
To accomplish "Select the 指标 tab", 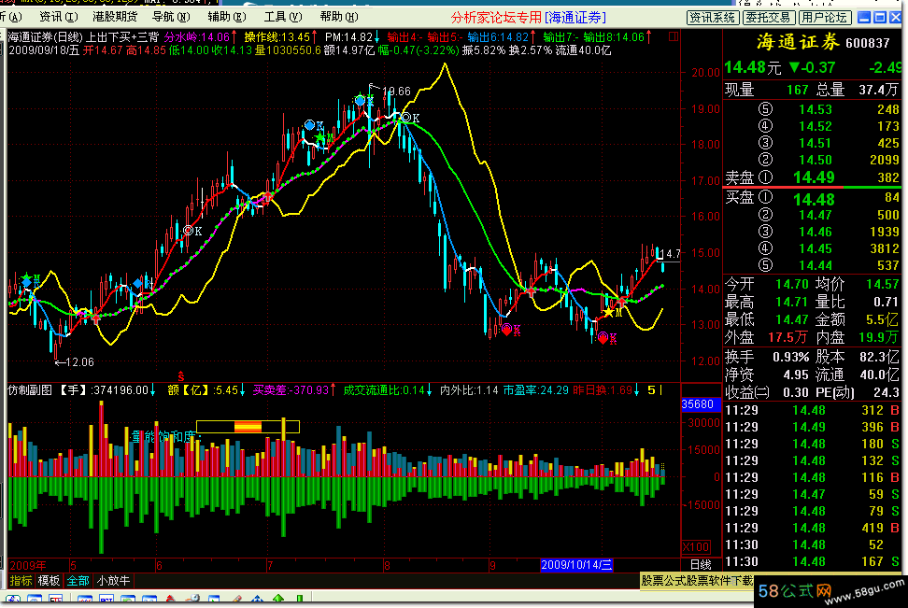I will point(21,580).
